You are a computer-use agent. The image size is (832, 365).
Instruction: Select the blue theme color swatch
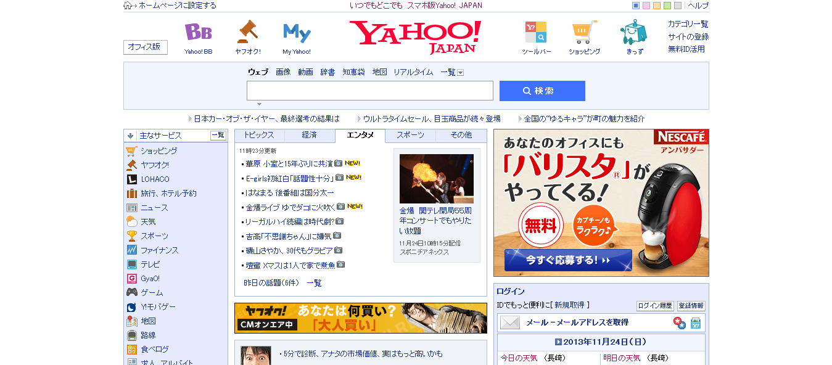point(636,6)
